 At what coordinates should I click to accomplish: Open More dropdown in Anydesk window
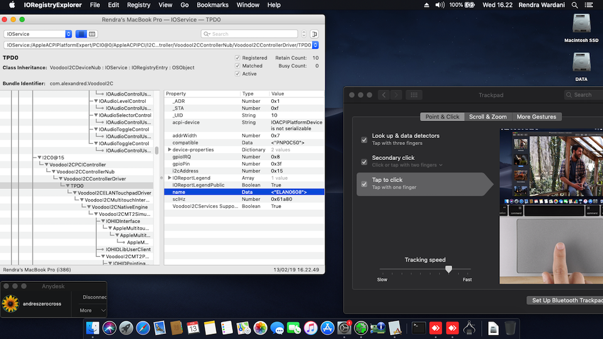(92, 310)
